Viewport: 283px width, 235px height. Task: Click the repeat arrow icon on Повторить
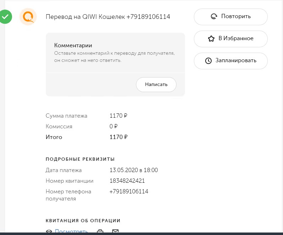(x=214, y=16)
